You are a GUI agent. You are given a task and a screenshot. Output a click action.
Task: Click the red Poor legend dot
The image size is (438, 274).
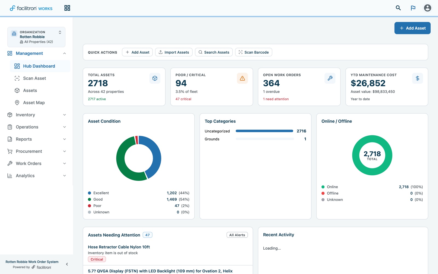(x=90, y=206)
